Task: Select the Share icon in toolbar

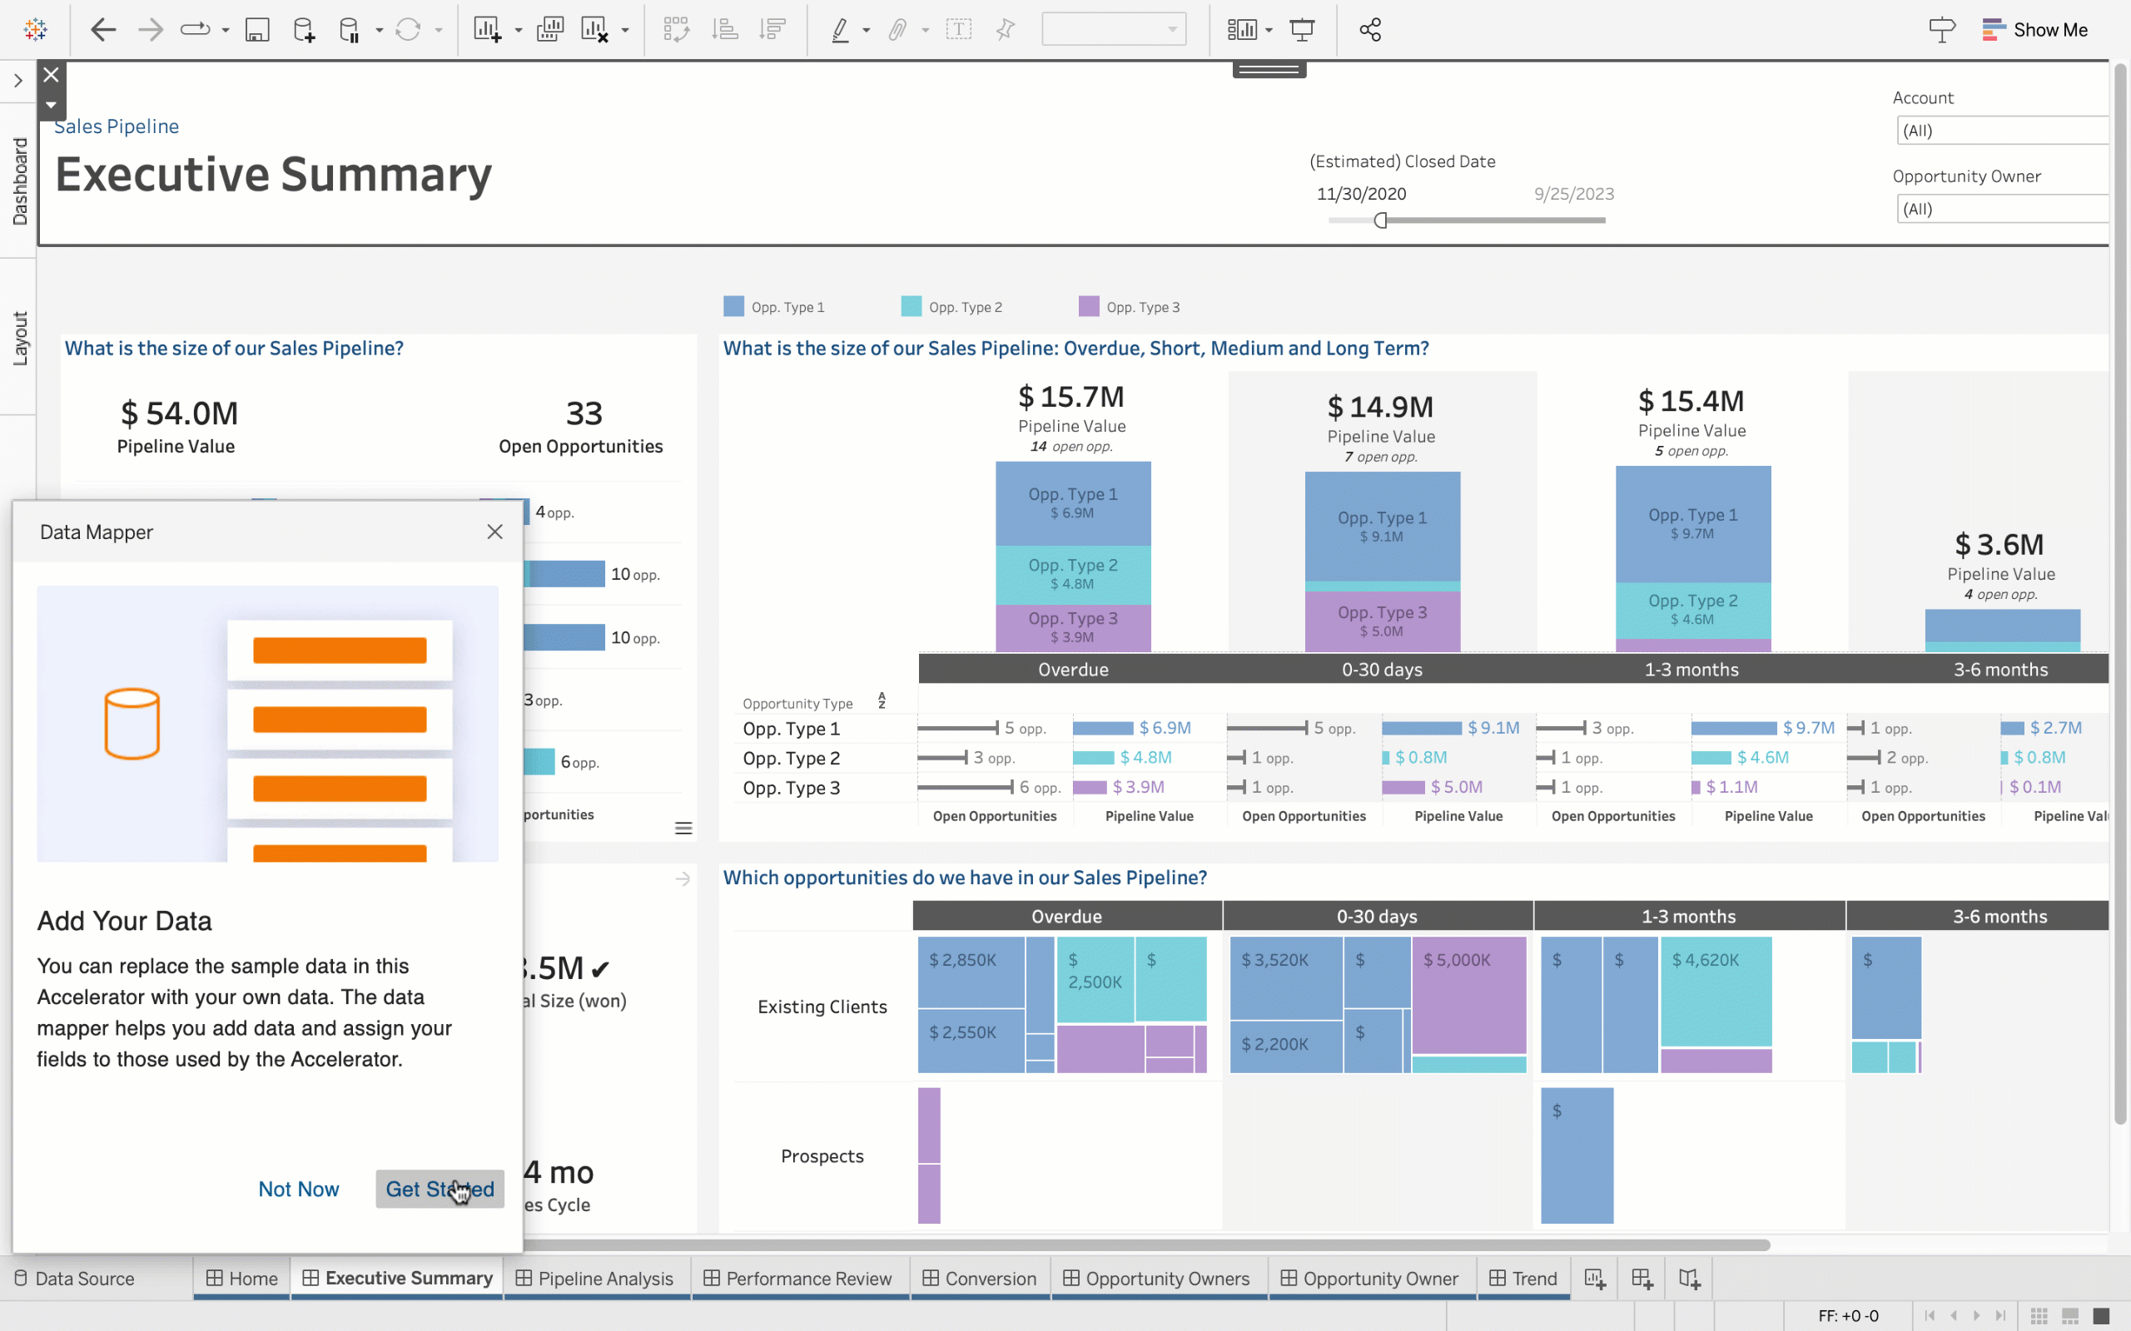Action: 1370,29
